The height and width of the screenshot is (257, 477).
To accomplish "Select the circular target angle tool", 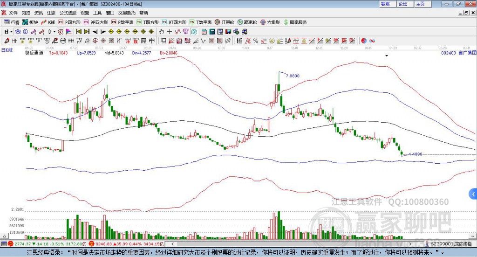I will click(95, 41).
